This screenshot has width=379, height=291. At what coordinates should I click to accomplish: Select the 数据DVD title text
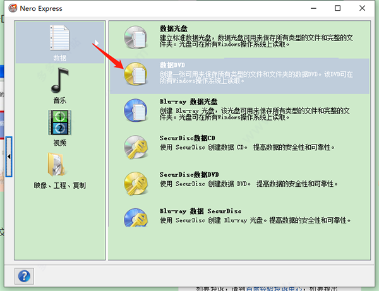pos(172,65)
